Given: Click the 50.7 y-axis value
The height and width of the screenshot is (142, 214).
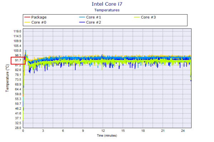Looking at the screenshot, I should tap(18, 104).
